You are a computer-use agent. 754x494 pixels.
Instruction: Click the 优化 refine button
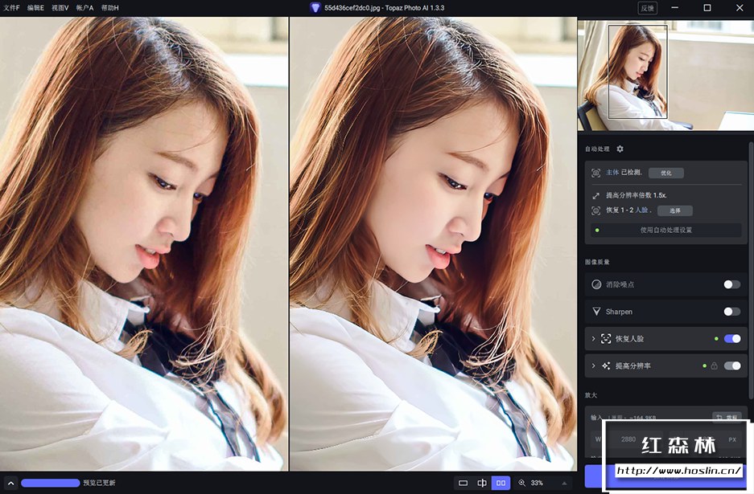click(666, 173)
